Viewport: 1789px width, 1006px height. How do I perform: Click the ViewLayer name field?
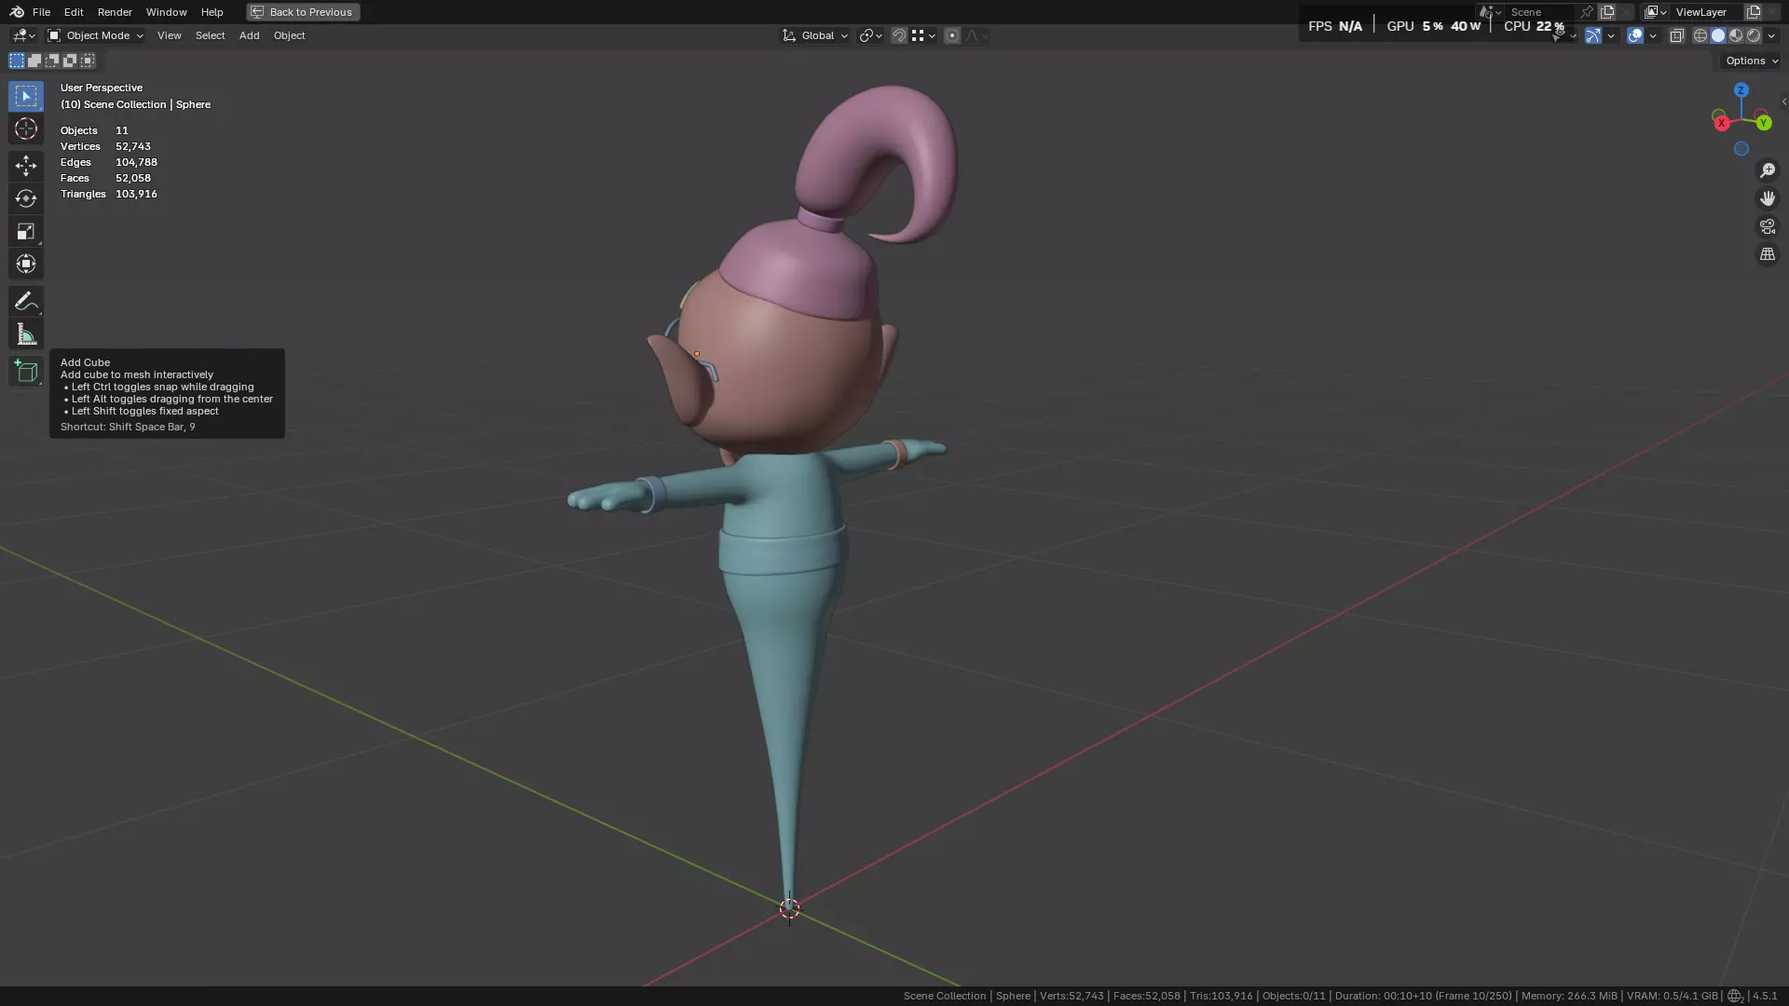(1705, 12)
